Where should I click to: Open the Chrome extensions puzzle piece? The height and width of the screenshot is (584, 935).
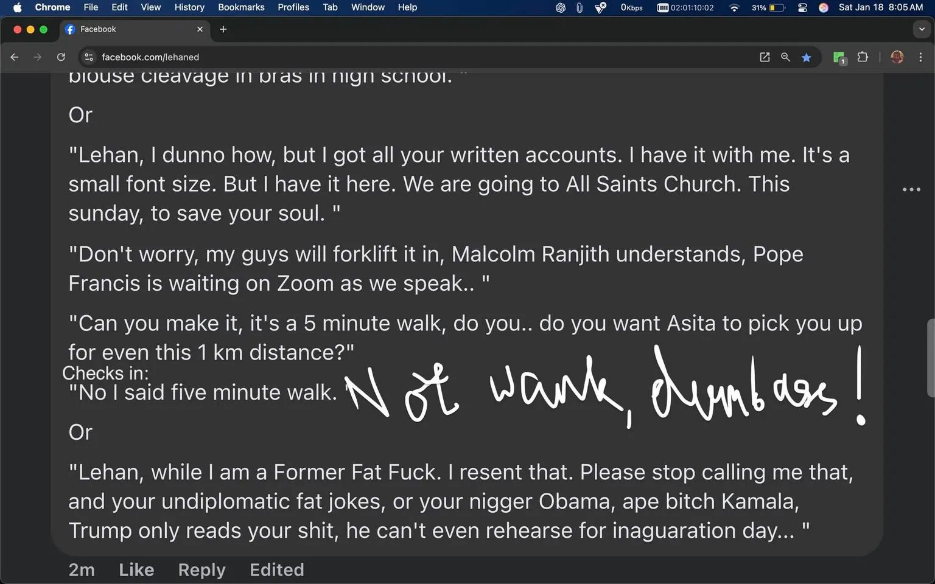pos(863,57)
